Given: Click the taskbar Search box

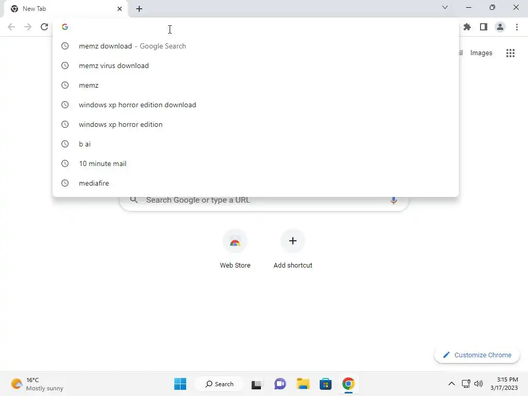Looking at the screenshot, I should tap(220, 384).
